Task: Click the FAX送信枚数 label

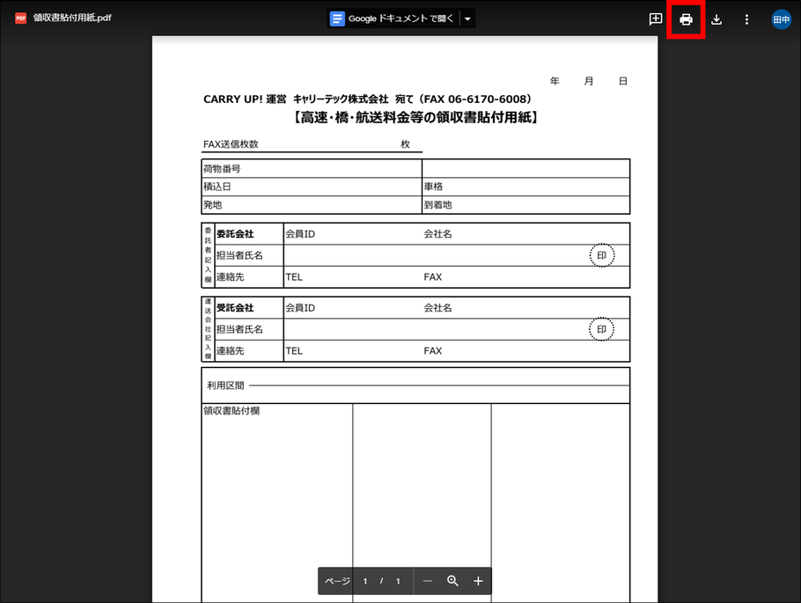Action: point(231,144)
